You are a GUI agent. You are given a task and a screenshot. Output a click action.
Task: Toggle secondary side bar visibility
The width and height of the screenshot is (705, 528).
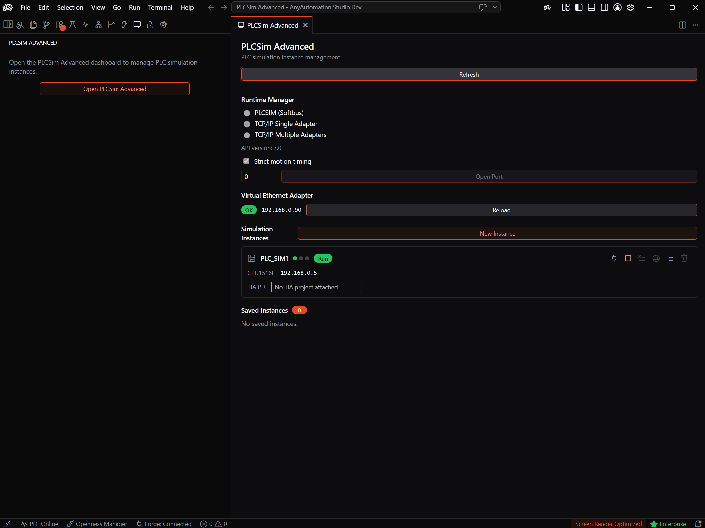pyautogui.click(x=604, y=7)
